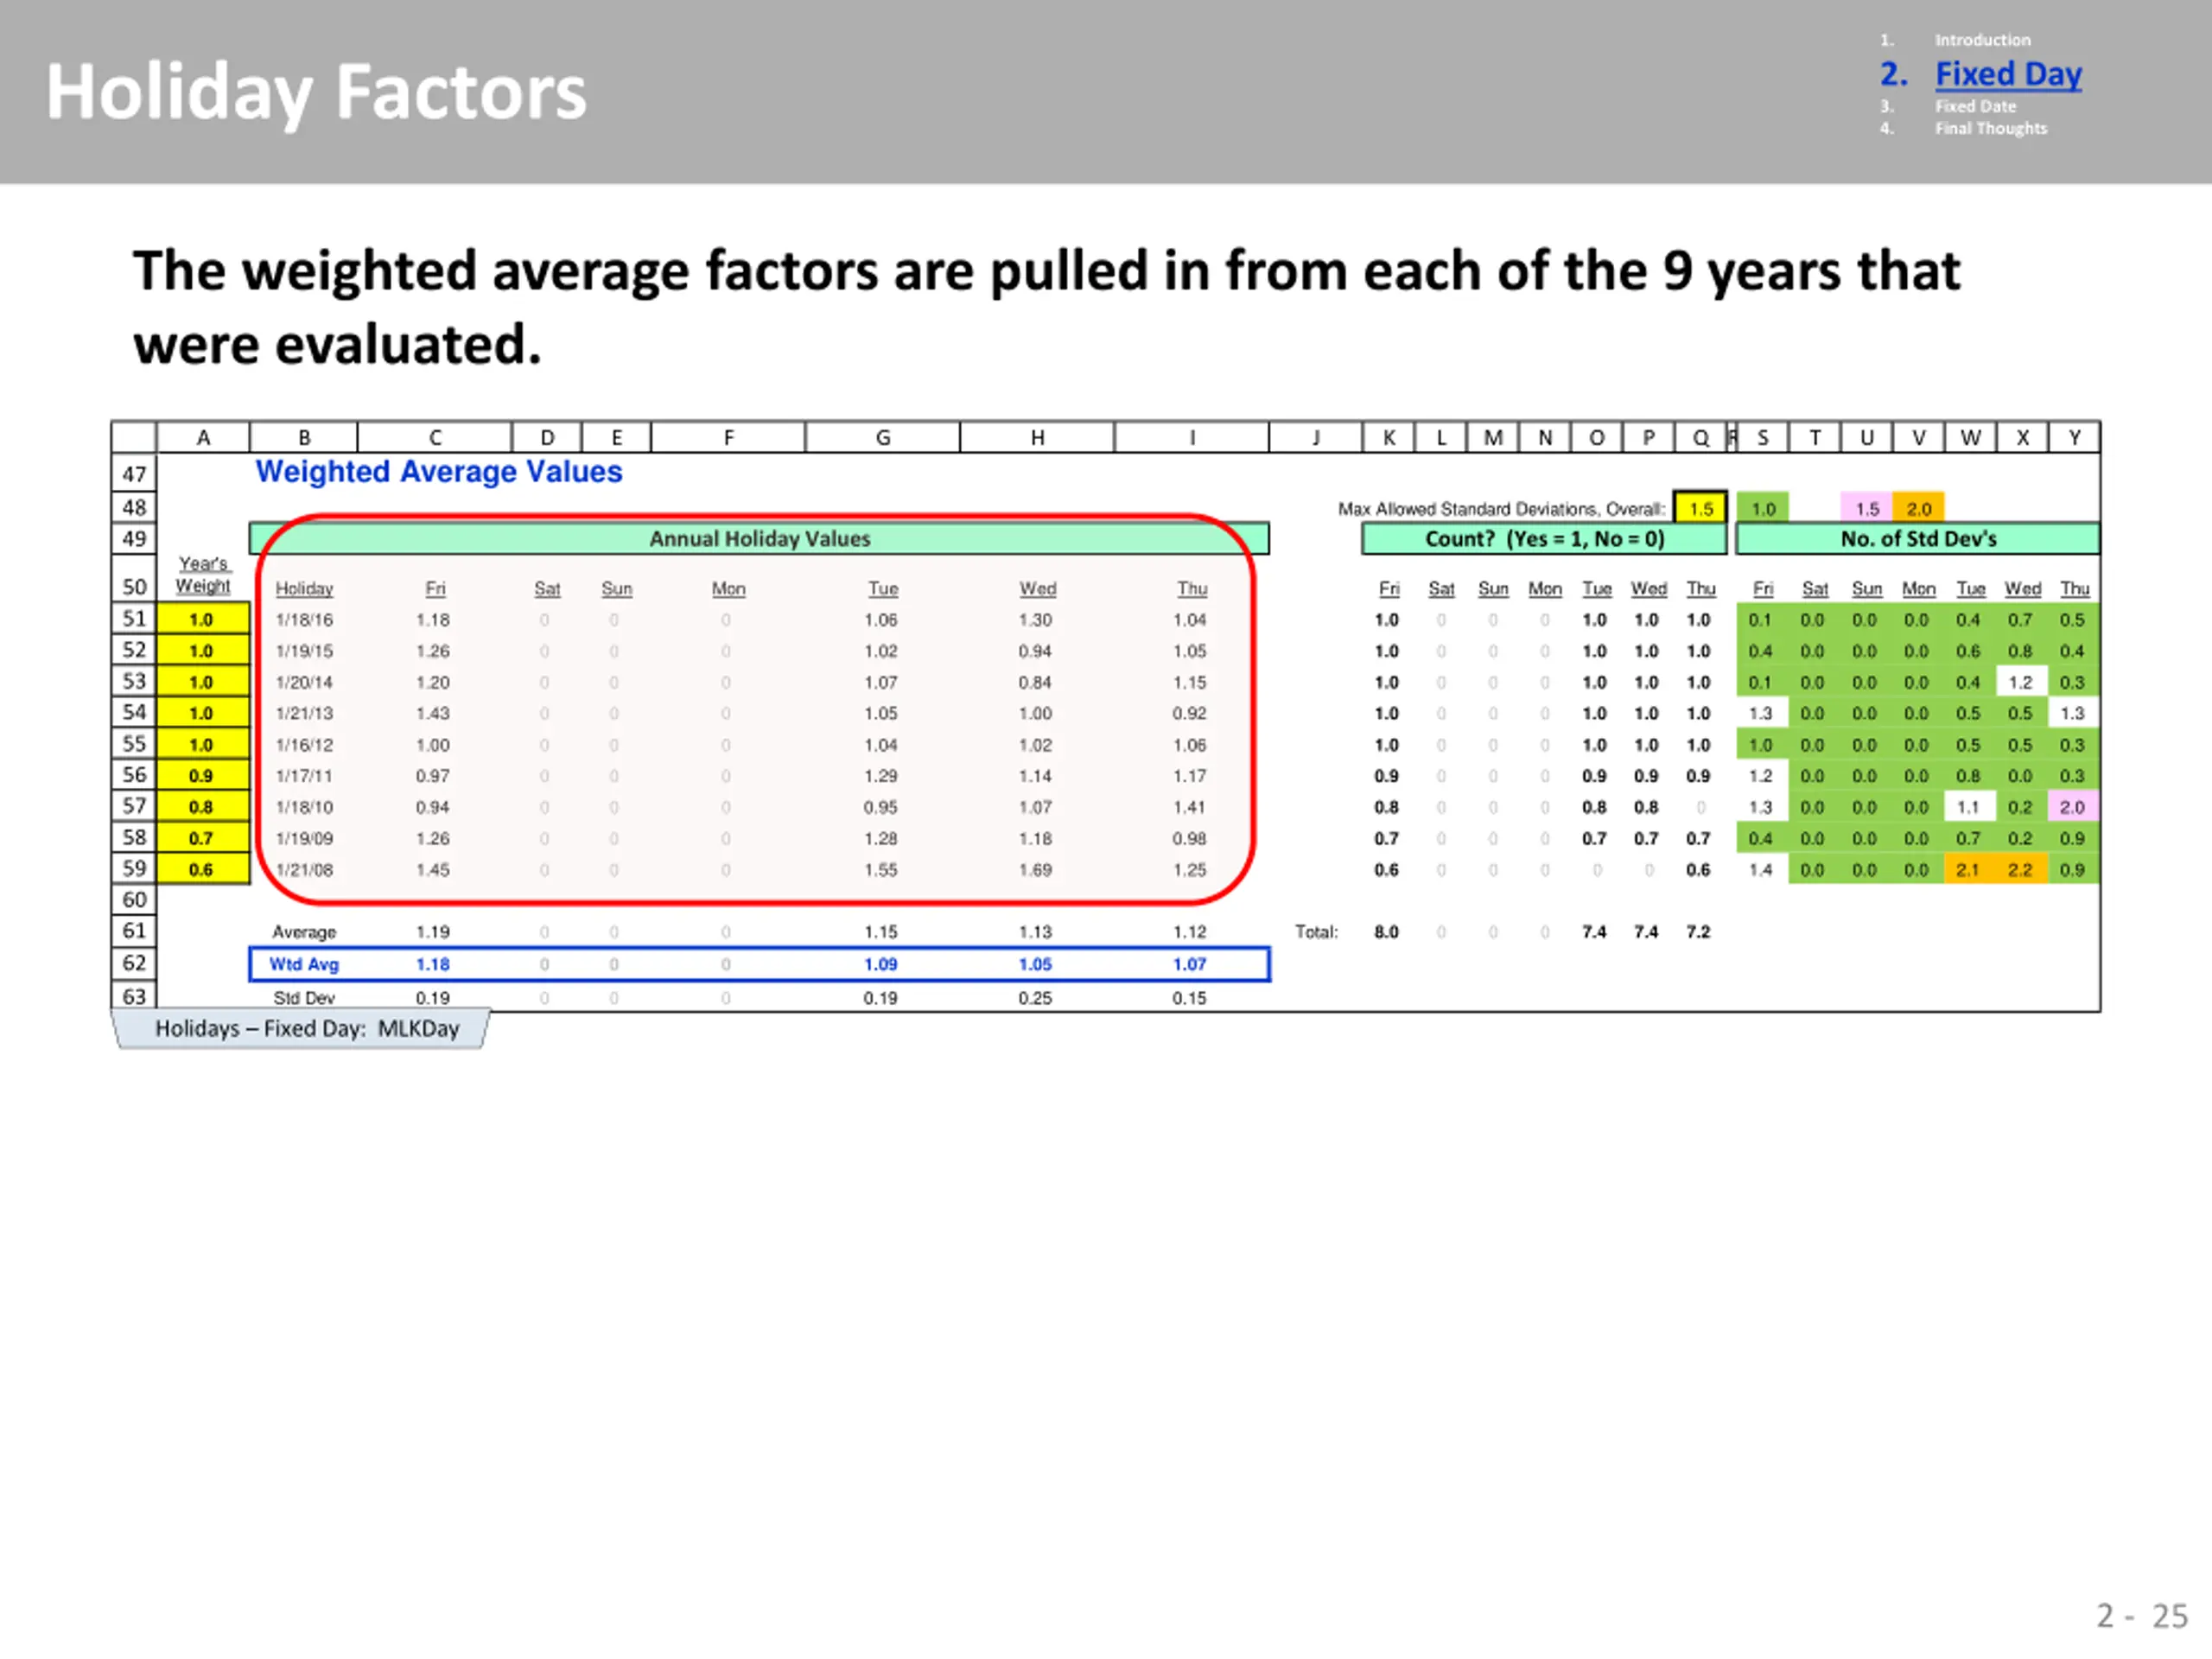The width and height of the screenshot is (2212, 1659).
Task: Click the Wed value 0.84 for 1/20/14
Action: (1035, 682)
